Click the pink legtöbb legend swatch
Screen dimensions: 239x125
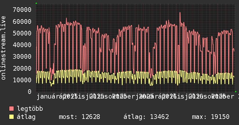[x=11, y=108]
